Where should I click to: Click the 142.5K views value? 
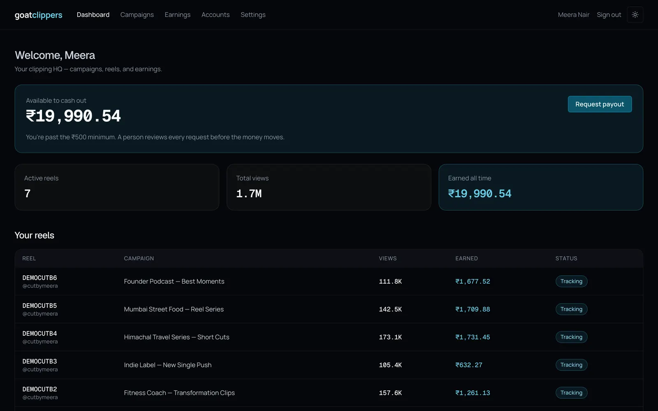(x=390, y=309)
